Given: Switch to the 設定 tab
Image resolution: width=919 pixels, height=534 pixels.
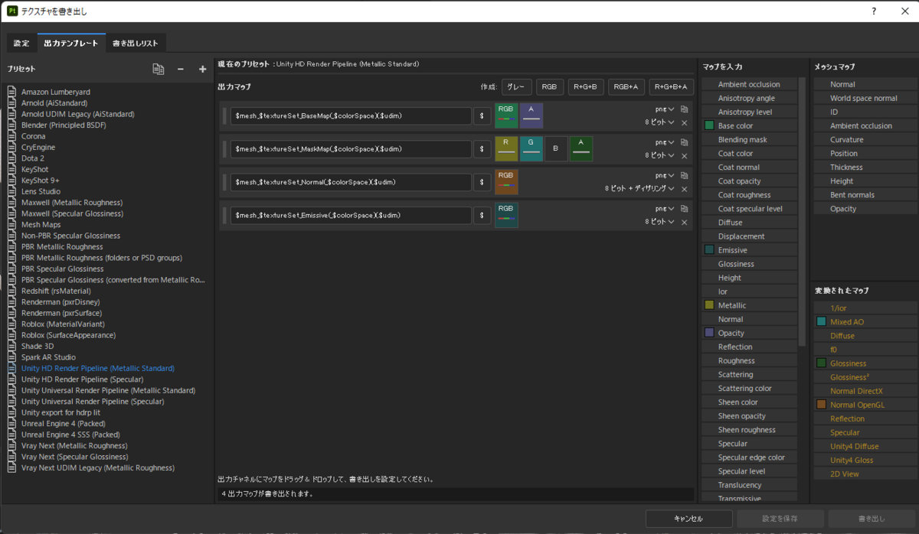Looking at the screenshot, I should [x=21, y=43].
